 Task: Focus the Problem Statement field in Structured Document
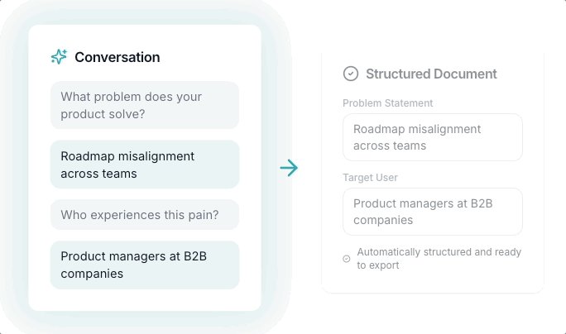(433, 137)
